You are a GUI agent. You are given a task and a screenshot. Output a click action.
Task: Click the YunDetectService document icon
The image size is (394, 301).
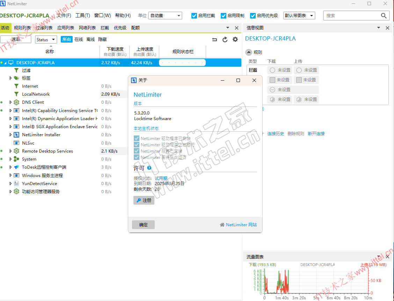click(x=16, y=183)
